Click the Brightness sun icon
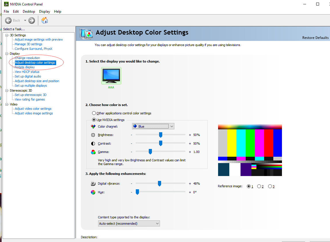This screenshot has height=242, width=330. click(93, 135)
